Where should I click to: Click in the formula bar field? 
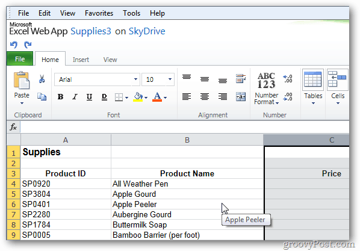(x=185, y=127)
